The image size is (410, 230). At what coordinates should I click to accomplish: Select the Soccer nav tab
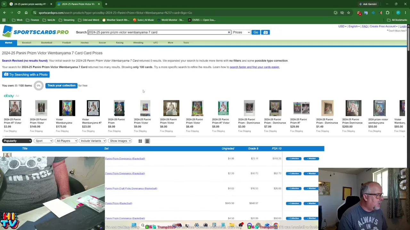[x=102, y=42]
